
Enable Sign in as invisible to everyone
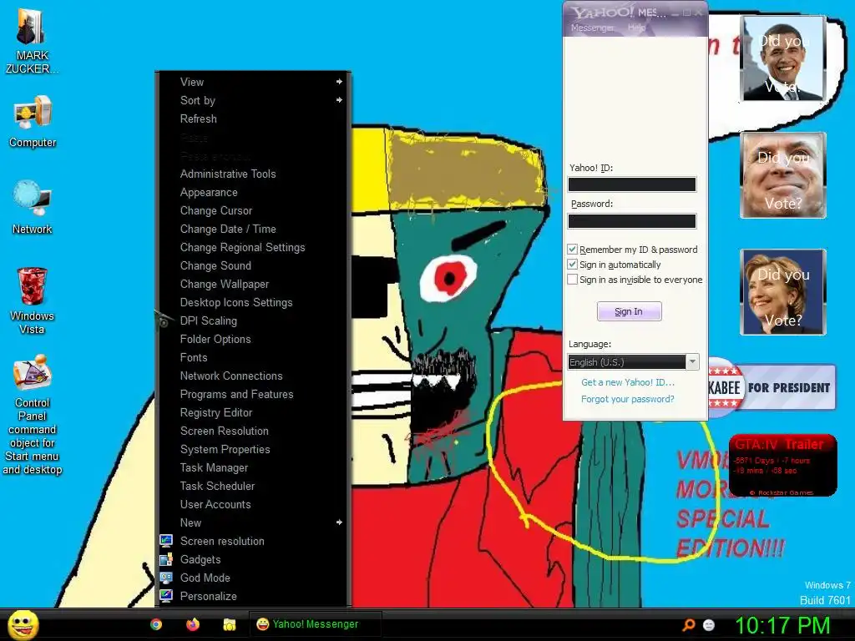572,280
